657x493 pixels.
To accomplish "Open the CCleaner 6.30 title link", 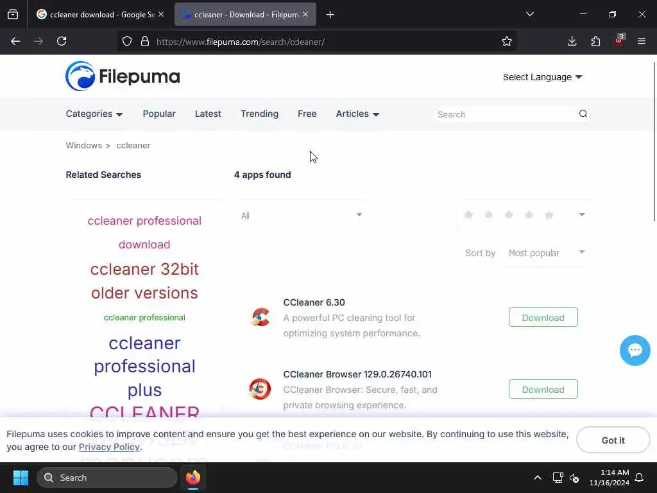I will tap(314, 302).
